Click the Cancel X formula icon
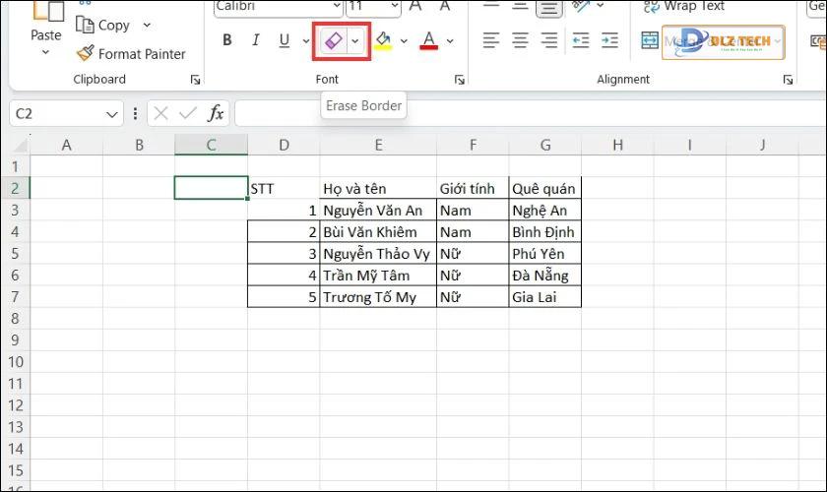Image resolution: width=827 pixels, height=492 pixels. [x=160, y=113]
